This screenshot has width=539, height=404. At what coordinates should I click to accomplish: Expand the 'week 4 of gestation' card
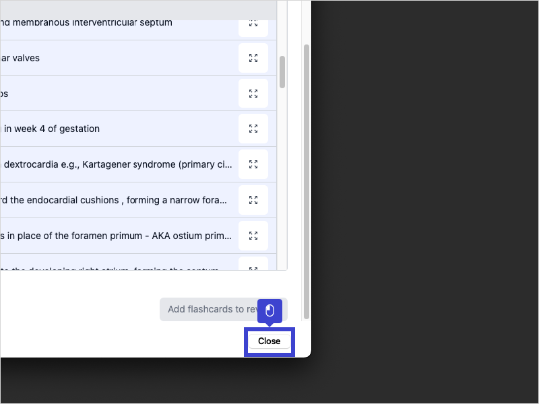pos(253,129)
